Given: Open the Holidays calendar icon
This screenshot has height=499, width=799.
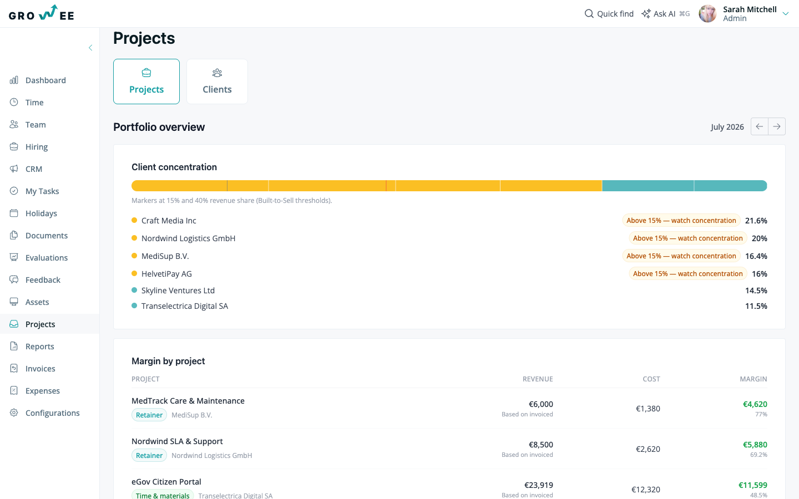Looking at the screenshot, I should pos(14,213).
